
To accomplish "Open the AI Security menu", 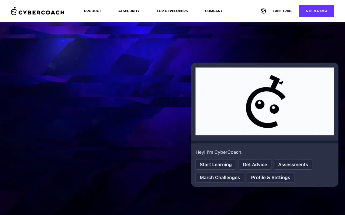I will point(129,11).
